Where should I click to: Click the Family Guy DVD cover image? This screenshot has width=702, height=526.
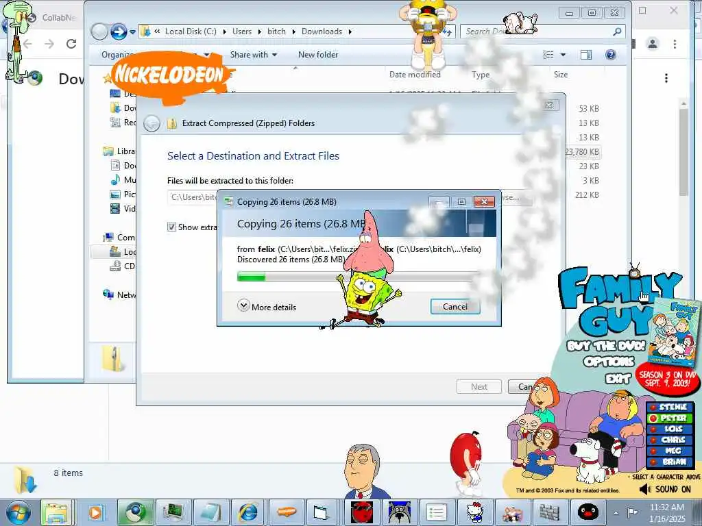pos(675,333)
